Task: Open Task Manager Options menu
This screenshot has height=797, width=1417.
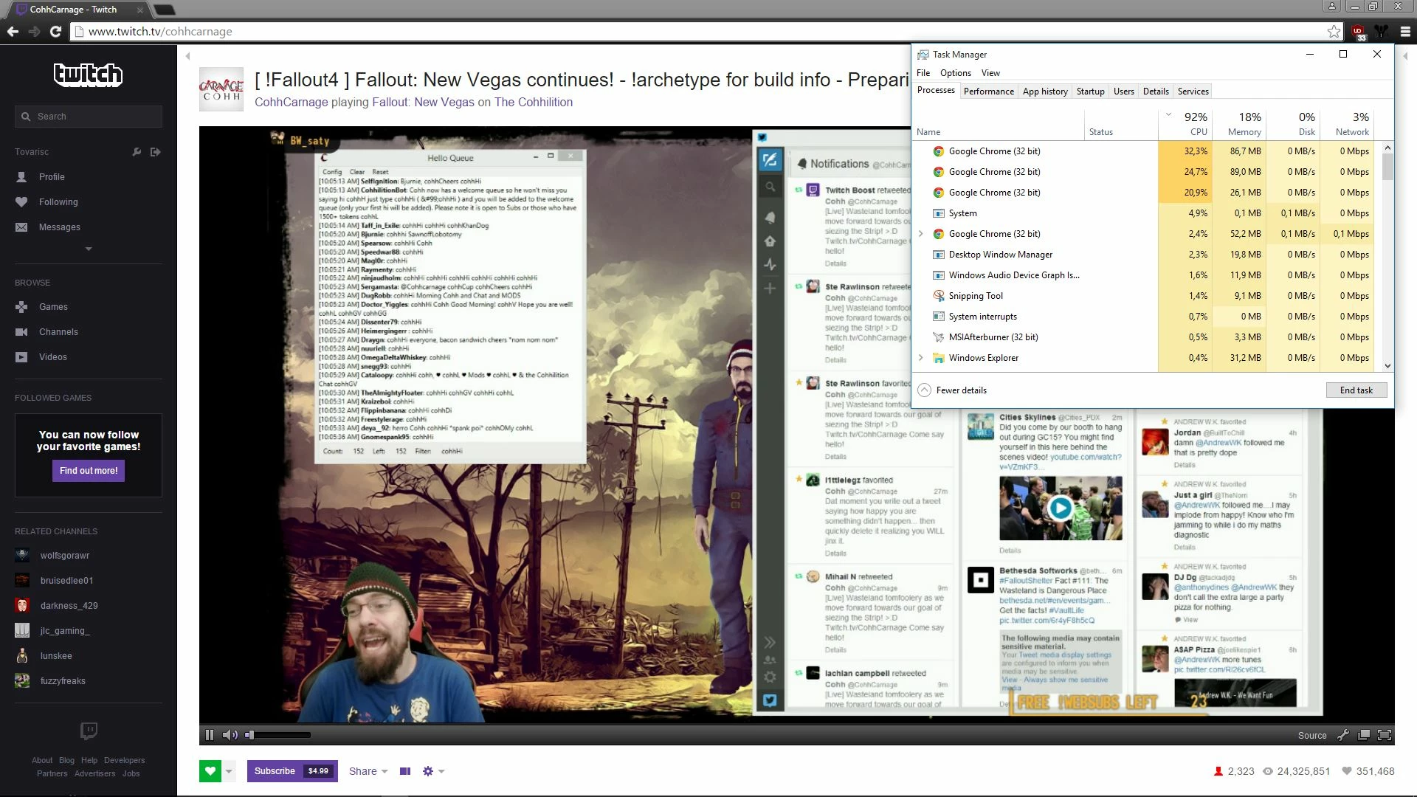Action: (955, 73)
